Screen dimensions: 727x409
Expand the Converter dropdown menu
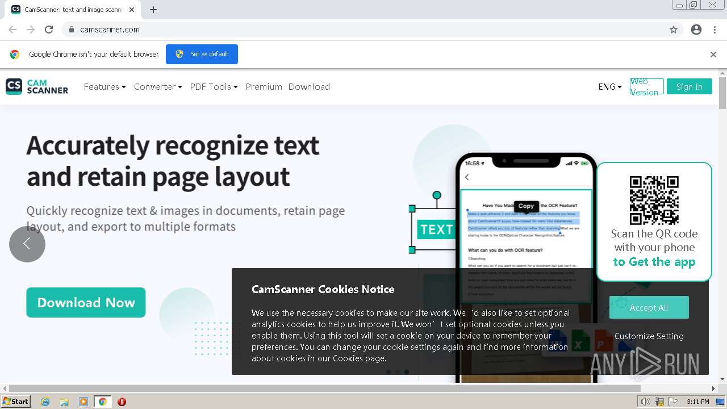158,87
